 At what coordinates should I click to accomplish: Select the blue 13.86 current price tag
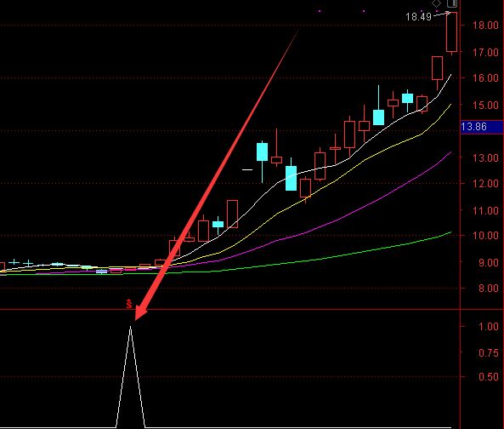click(x=482, y=127)
